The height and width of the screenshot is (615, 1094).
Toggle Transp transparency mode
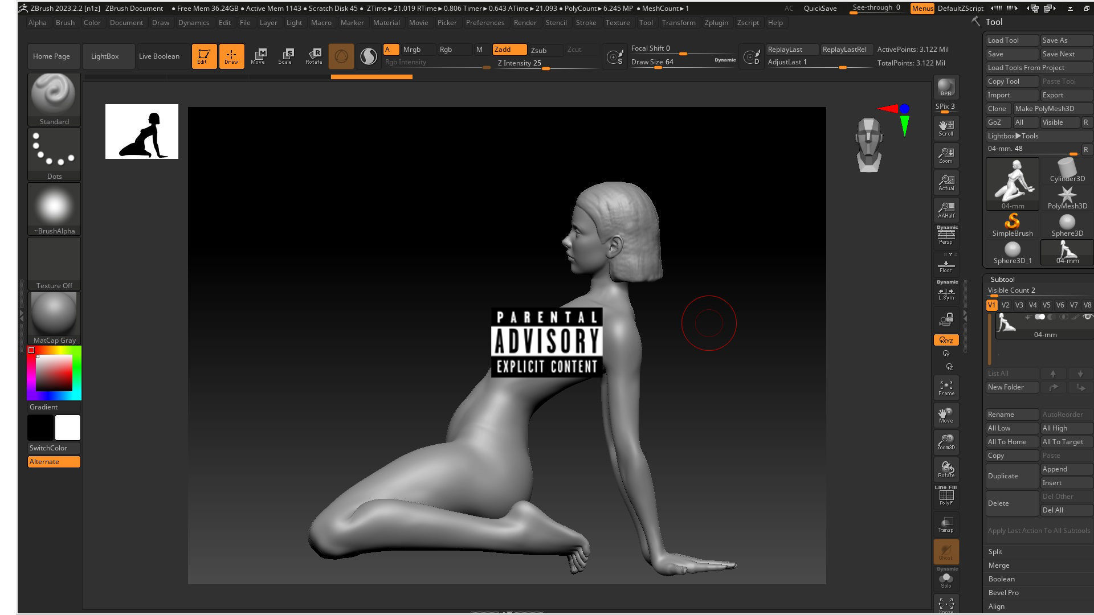click(x=946, y=524)
